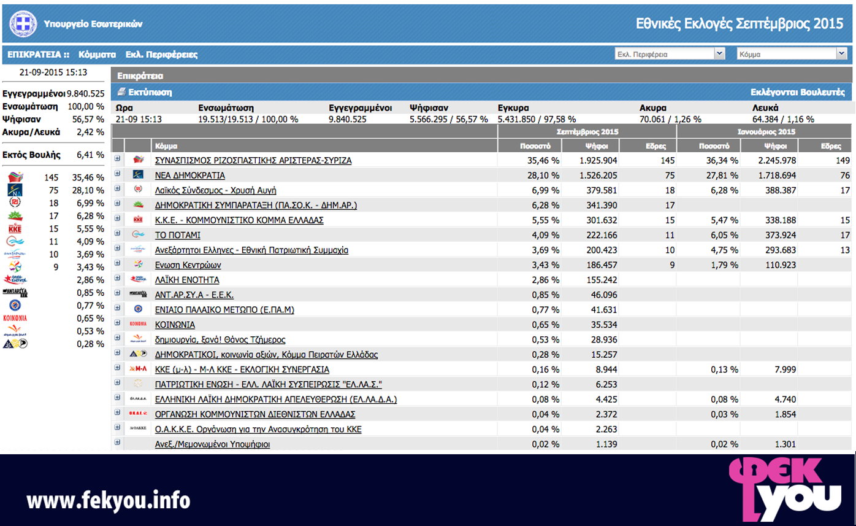Open the Εκλ. Περιφέρεια dropdown

tap(670, 54)
